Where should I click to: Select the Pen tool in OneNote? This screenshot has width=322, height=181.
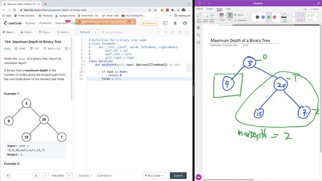(x=230, y=17)
